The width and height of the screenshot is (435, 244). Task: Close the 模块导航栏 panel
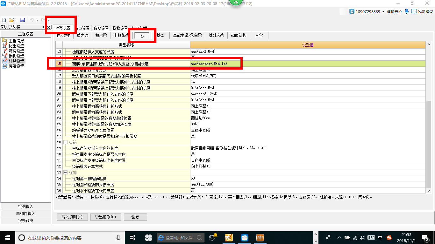[x=48, y=28]
